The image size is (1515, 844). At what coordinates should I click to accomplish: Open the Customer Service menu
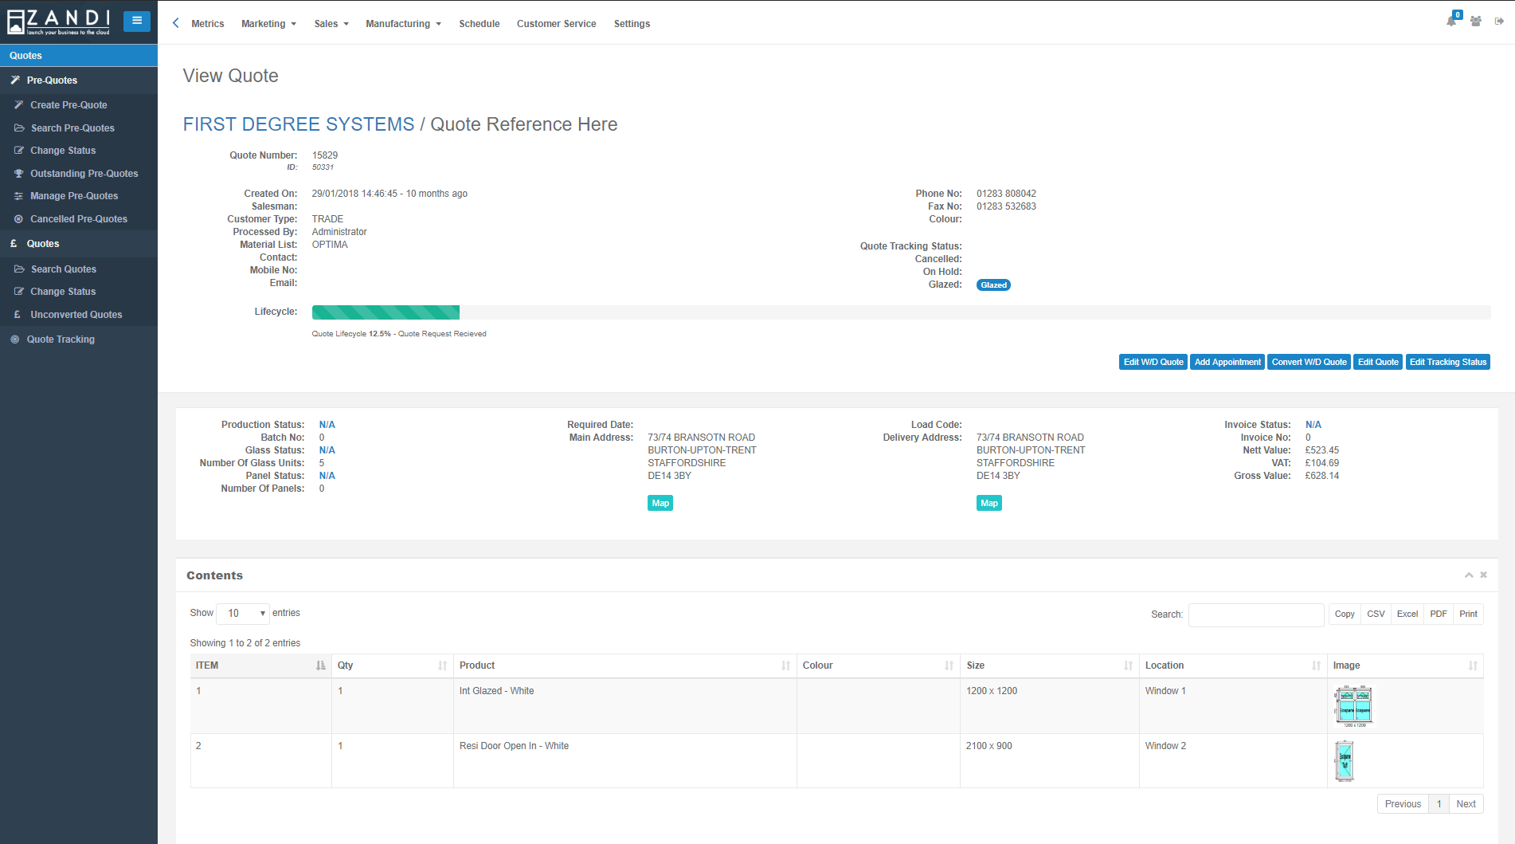tap(556, 24)
